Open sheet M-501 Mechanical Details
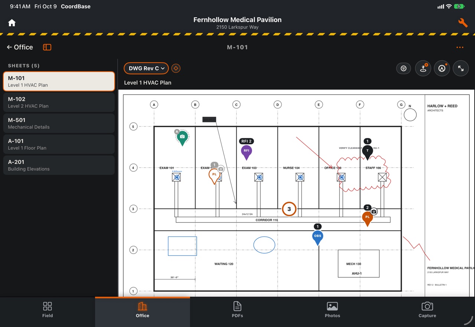This screenshot has width=475, height=327. pyautogui.click(x=59, y=123)
